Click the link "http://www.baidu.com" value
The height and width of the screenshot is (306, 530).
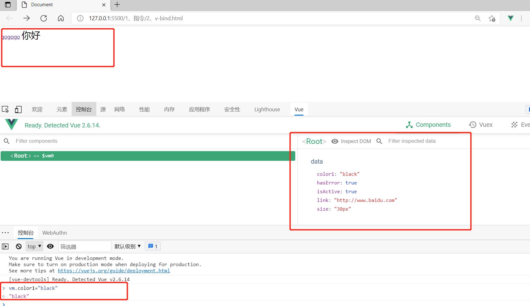(x=366, y=200)
